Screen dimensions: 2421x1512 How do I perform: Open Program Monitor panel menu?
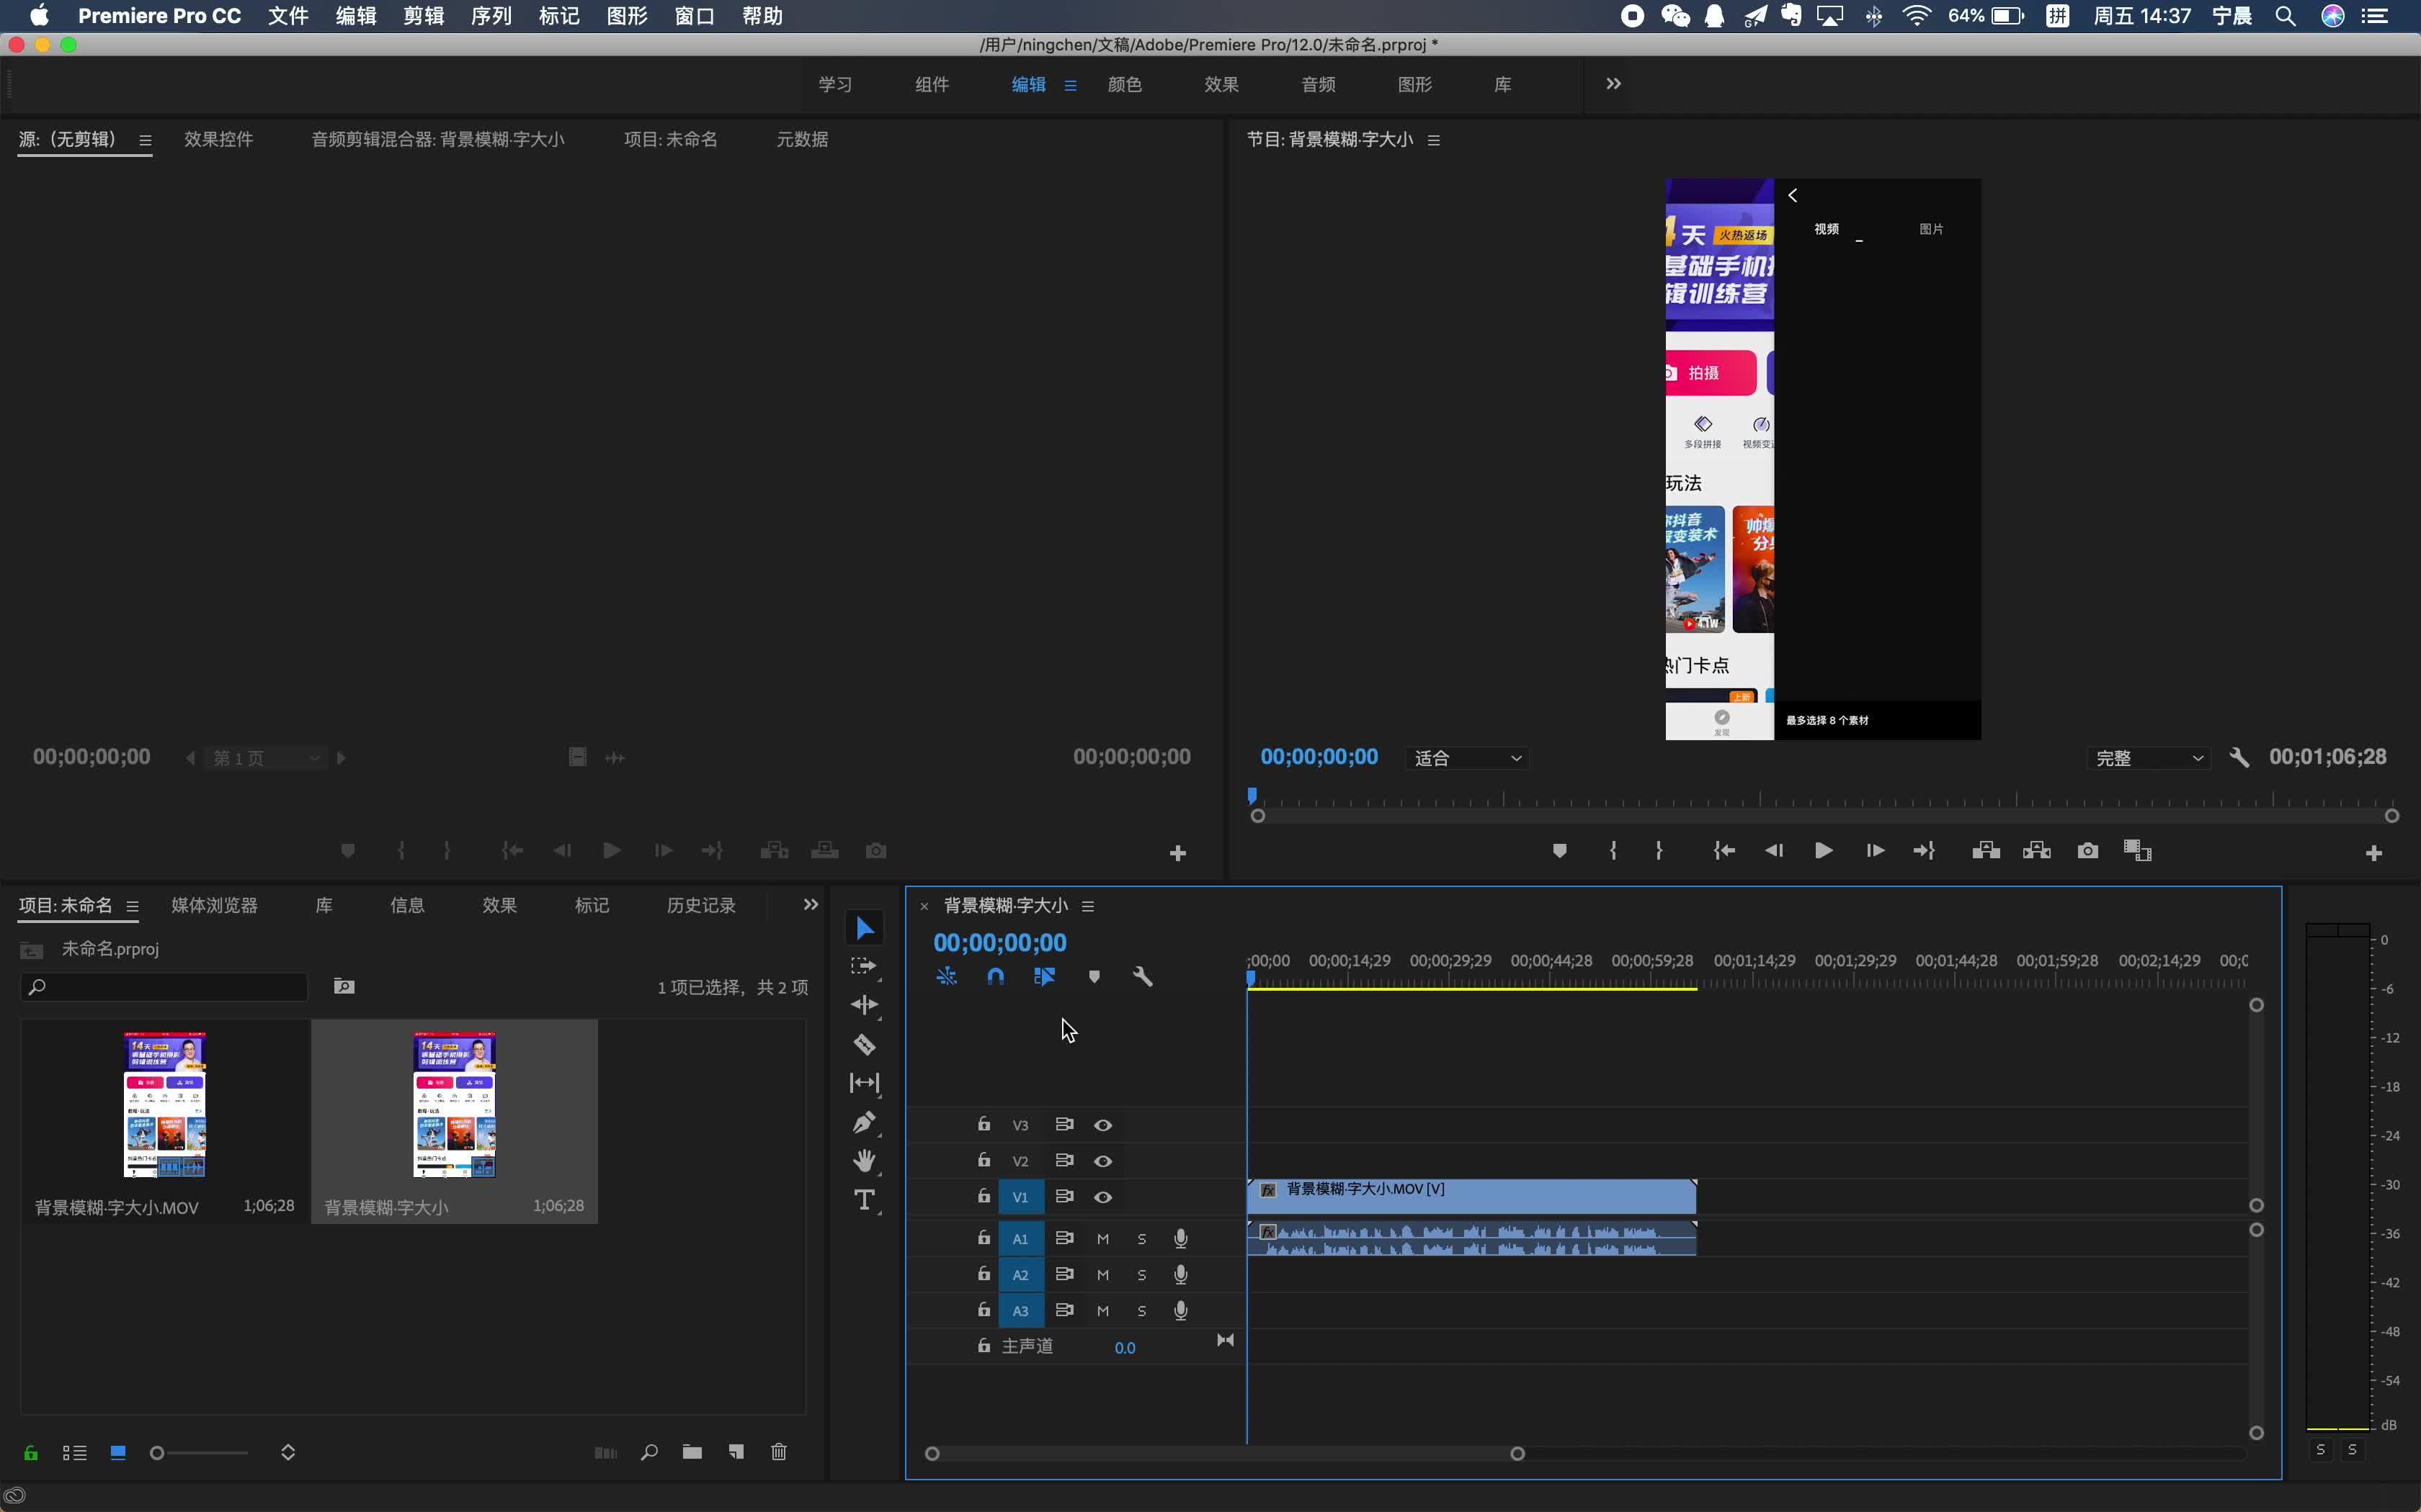click(1434, 140)
